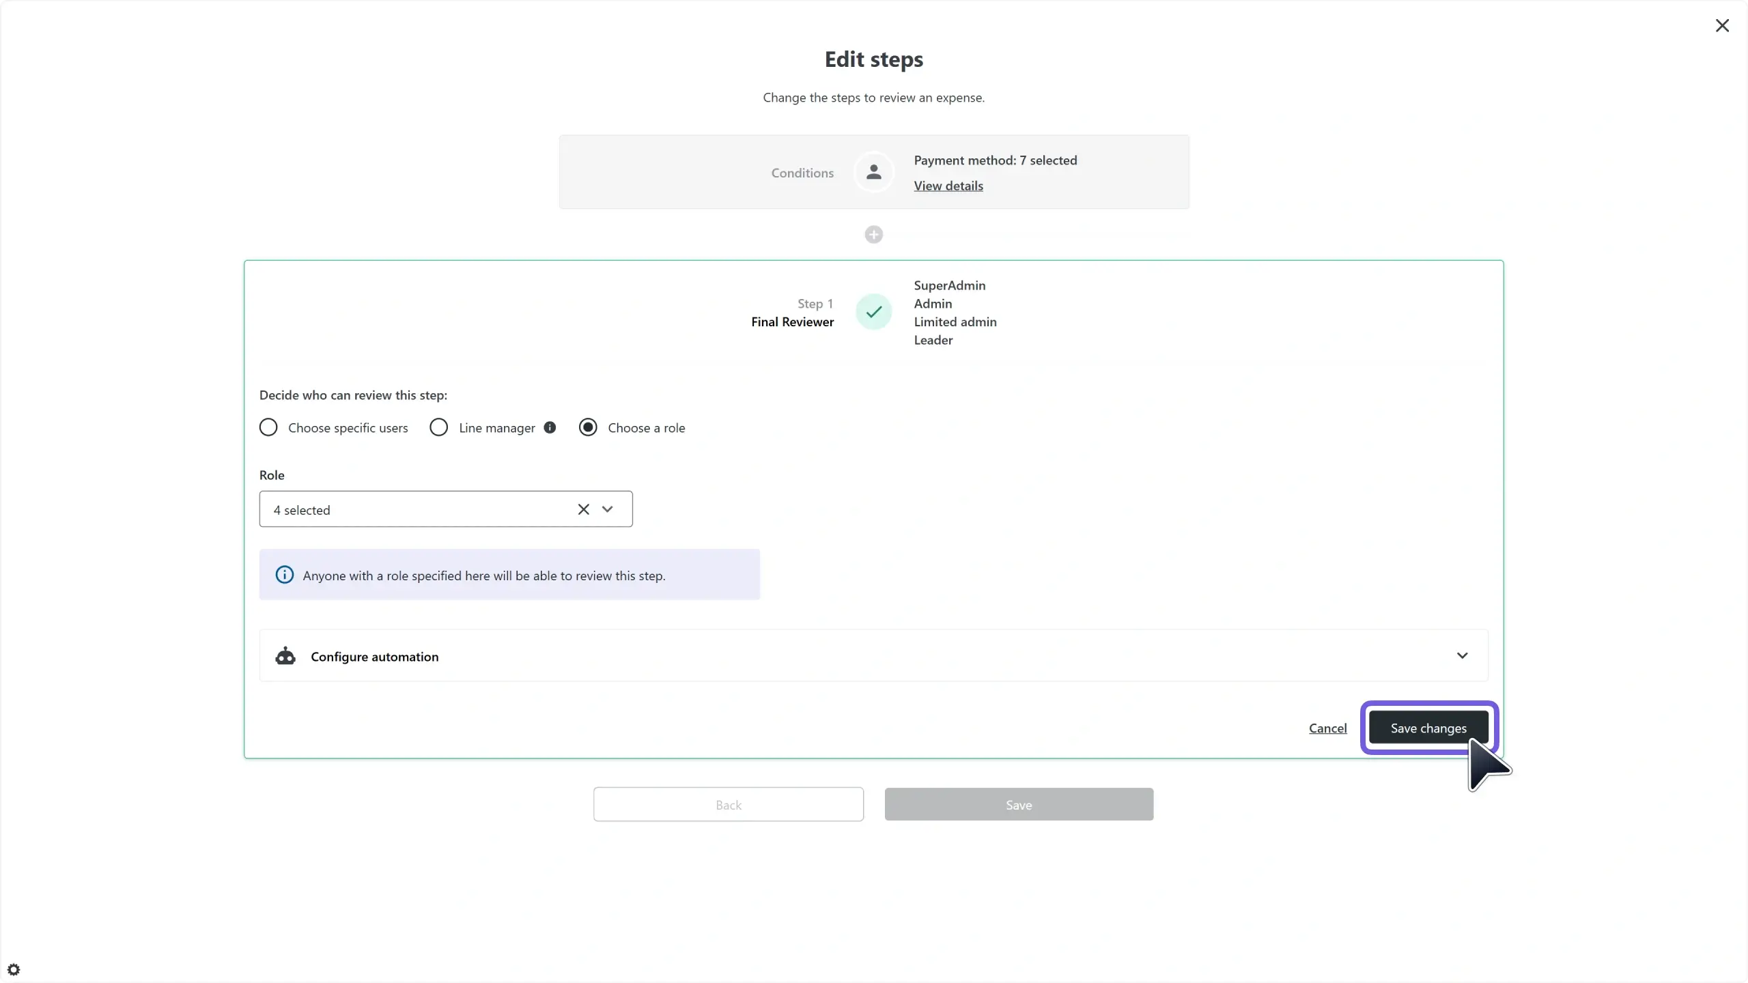Click the SuperAdmin role text
1748x983 pixels.
click(x=949, y=285)
